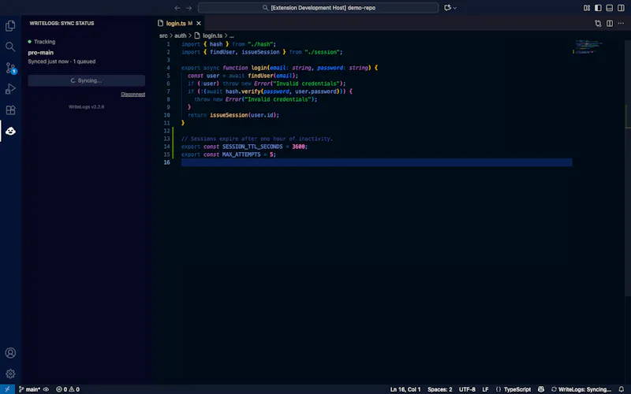Click the MAX_ATTEMPTS constant name
This screenshot has width=631, height=394.
(x=241, y=154)
